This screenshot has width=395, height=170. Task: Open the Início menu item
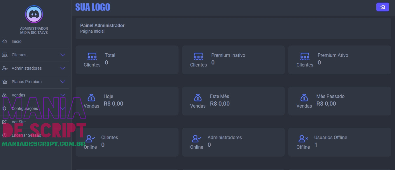click(x=17, y=41)
